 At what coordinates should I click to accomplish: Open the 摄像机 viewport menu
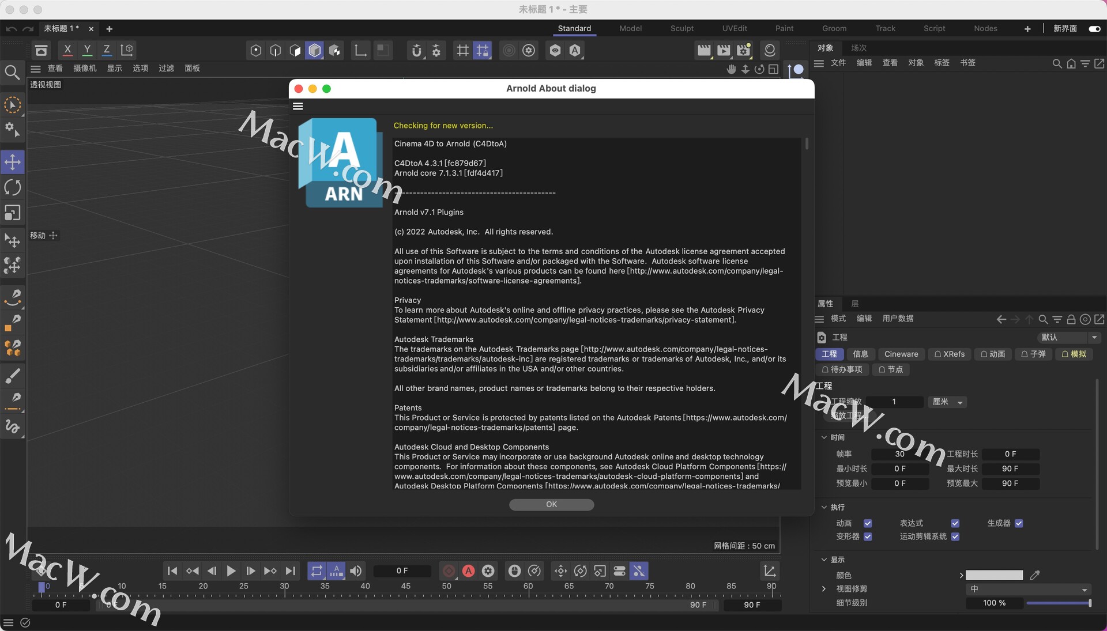85,69
